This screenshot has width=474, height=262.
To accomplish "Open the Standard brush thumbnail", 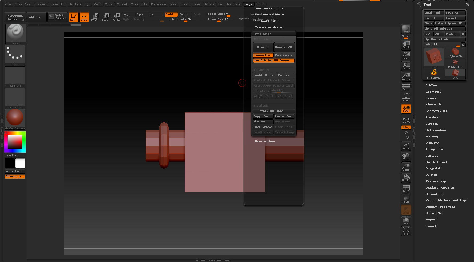I will (x=15, y=33).
